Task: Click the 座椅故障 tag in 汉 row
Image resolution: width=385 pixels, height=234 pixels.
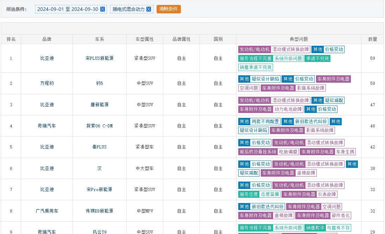Action: (x=306, y=173)
